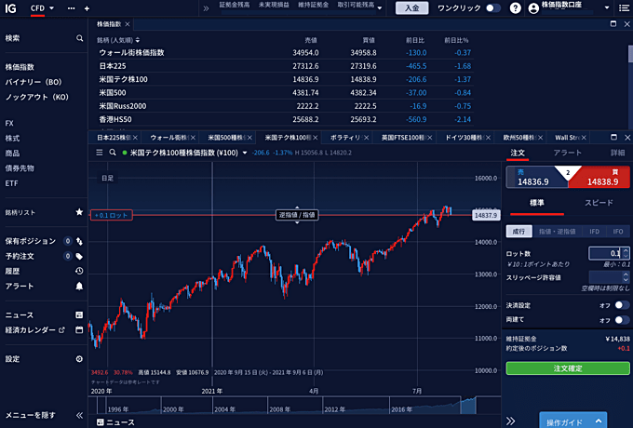Click the account profile avatar icon

(533, 8)
